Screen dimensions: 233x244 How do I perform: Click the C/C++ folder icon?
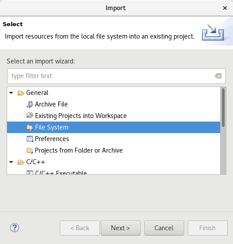(21, 162)
